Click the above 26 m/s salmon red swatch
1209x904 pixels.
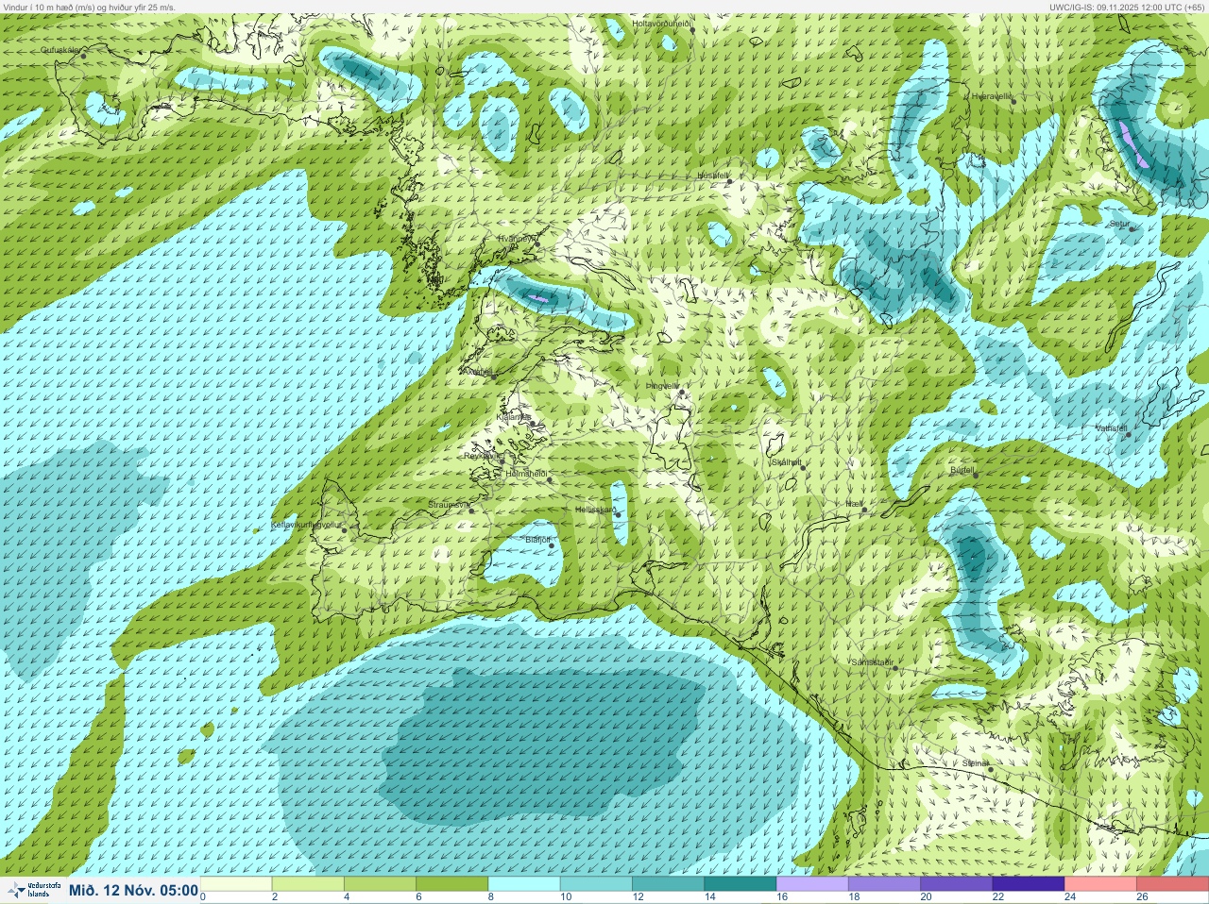click(1172, 884)
